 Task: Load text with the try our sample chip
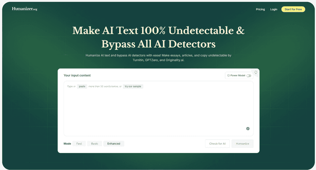[133, 86]
